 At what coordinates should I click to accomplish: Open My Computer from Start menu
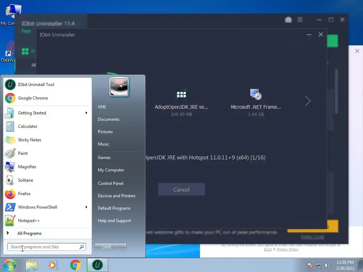coord(111,170)
